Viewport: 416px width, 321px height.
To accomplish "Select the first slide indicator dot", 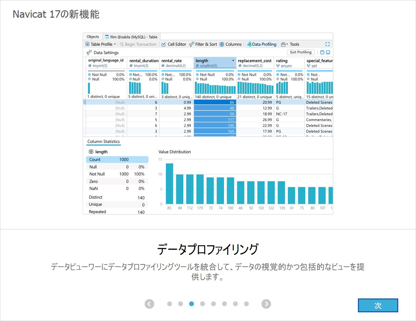I will tap(169, 304).
